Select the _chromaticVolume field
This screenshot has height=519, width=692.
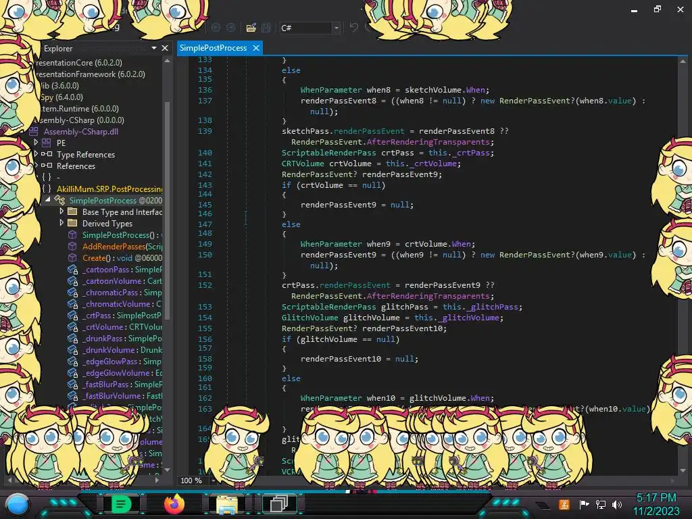(x=122, y=303)
